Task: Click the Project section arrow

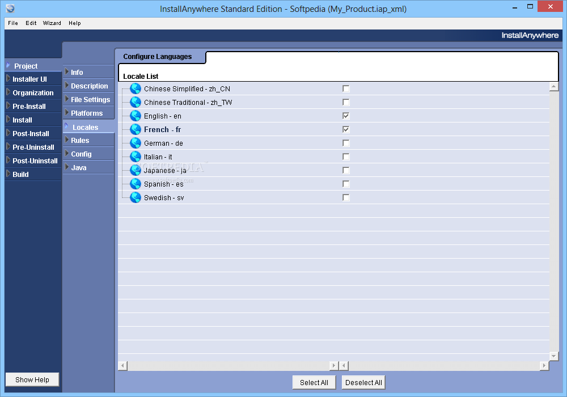Action: 9,65
